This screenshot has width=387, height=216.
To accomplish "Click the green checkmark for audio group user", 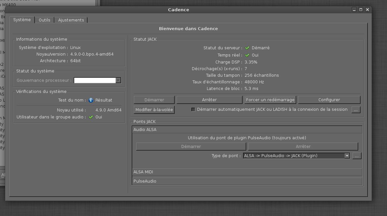I will click(x=91, y=117).
